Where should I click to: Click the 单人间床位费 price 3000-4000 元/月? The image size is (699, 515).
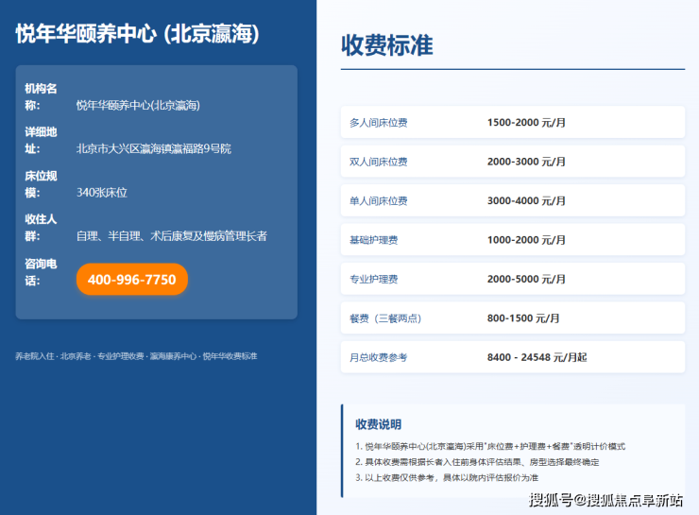(x=526, y=200)
